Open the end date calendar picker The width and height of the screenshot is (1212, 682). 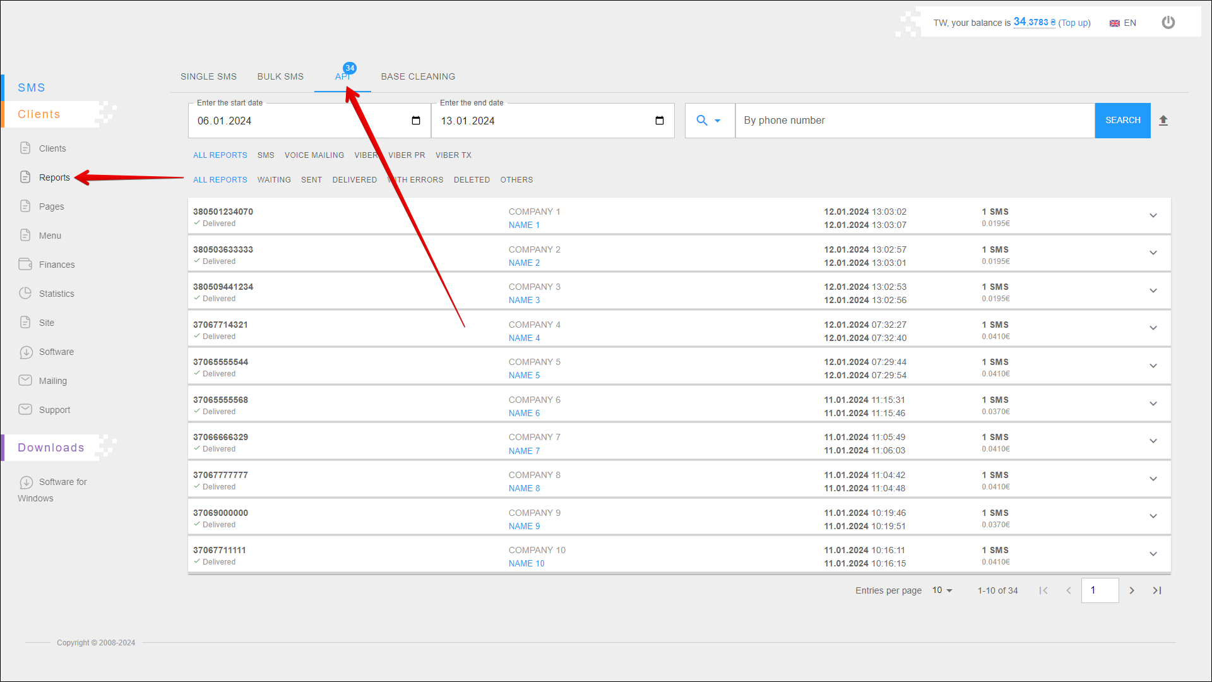pyautogui.click(x=660, y=121)
